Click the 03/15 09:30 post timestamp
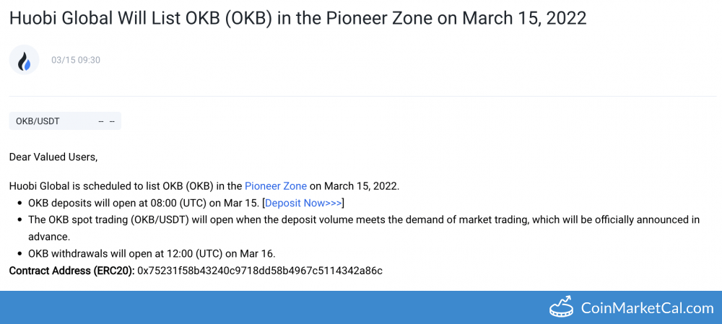The width and height of the screenshot is (722, 324). pos(76,60)
